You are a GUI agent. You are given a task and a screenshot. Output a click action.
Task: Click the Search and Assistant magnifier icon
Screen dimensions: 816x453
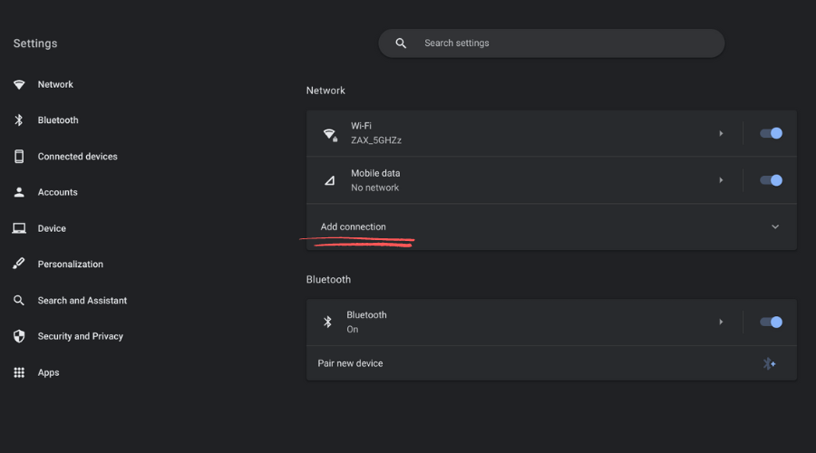19,300
